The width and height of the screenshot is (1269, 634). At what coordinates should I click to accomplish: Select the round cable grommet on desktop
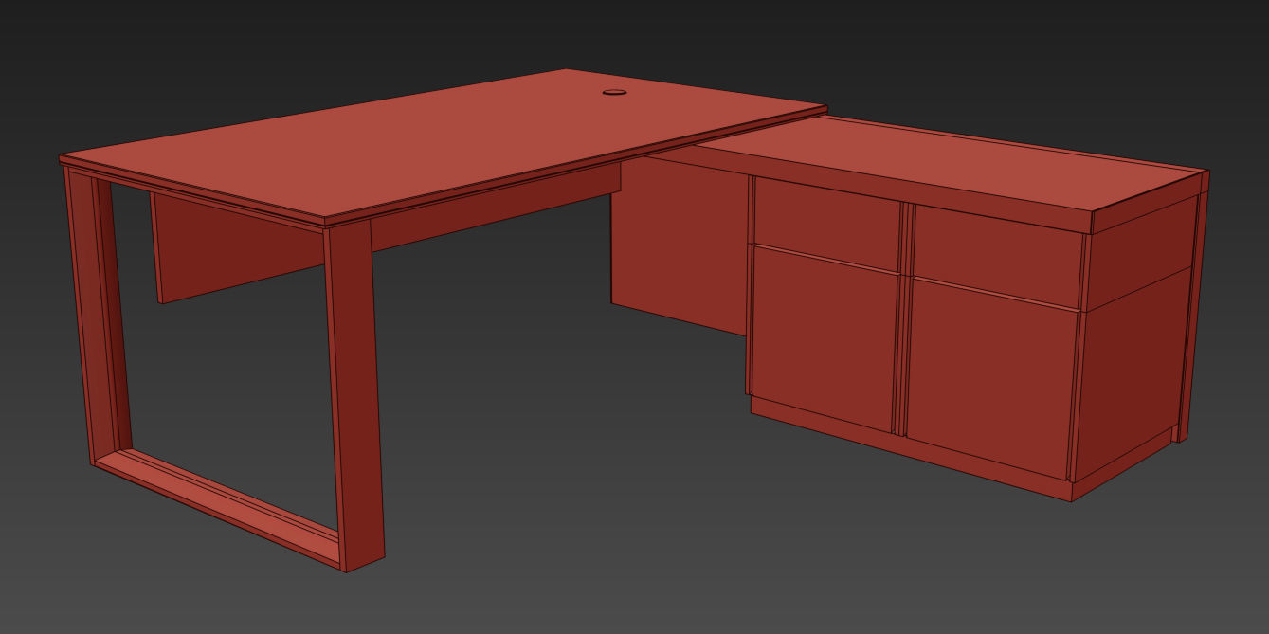615,93
